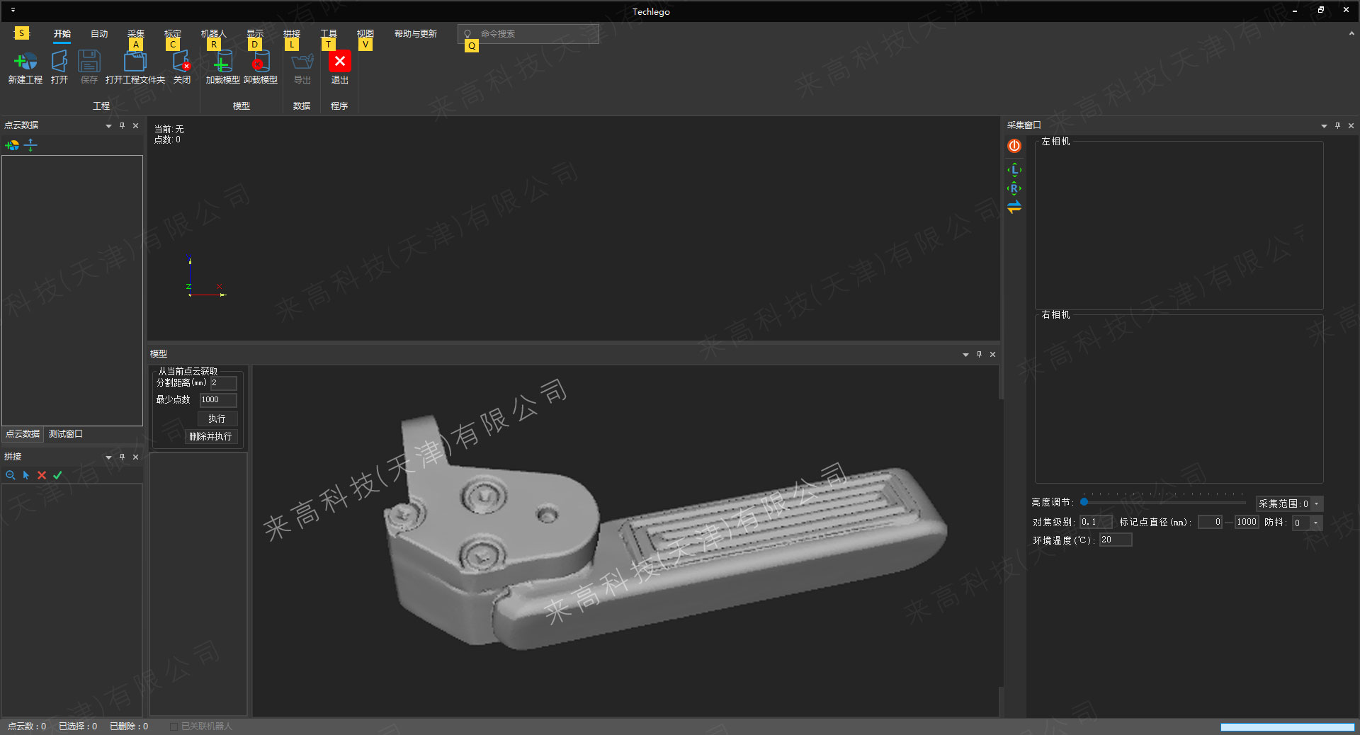Open the 采集窗口 panel options arrow

click(1324, 126)
